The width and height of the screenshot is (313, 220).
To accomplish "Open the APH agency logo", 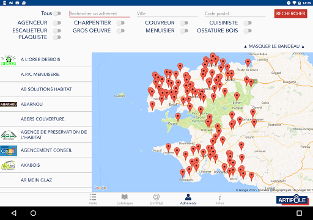I will [9, 135].
